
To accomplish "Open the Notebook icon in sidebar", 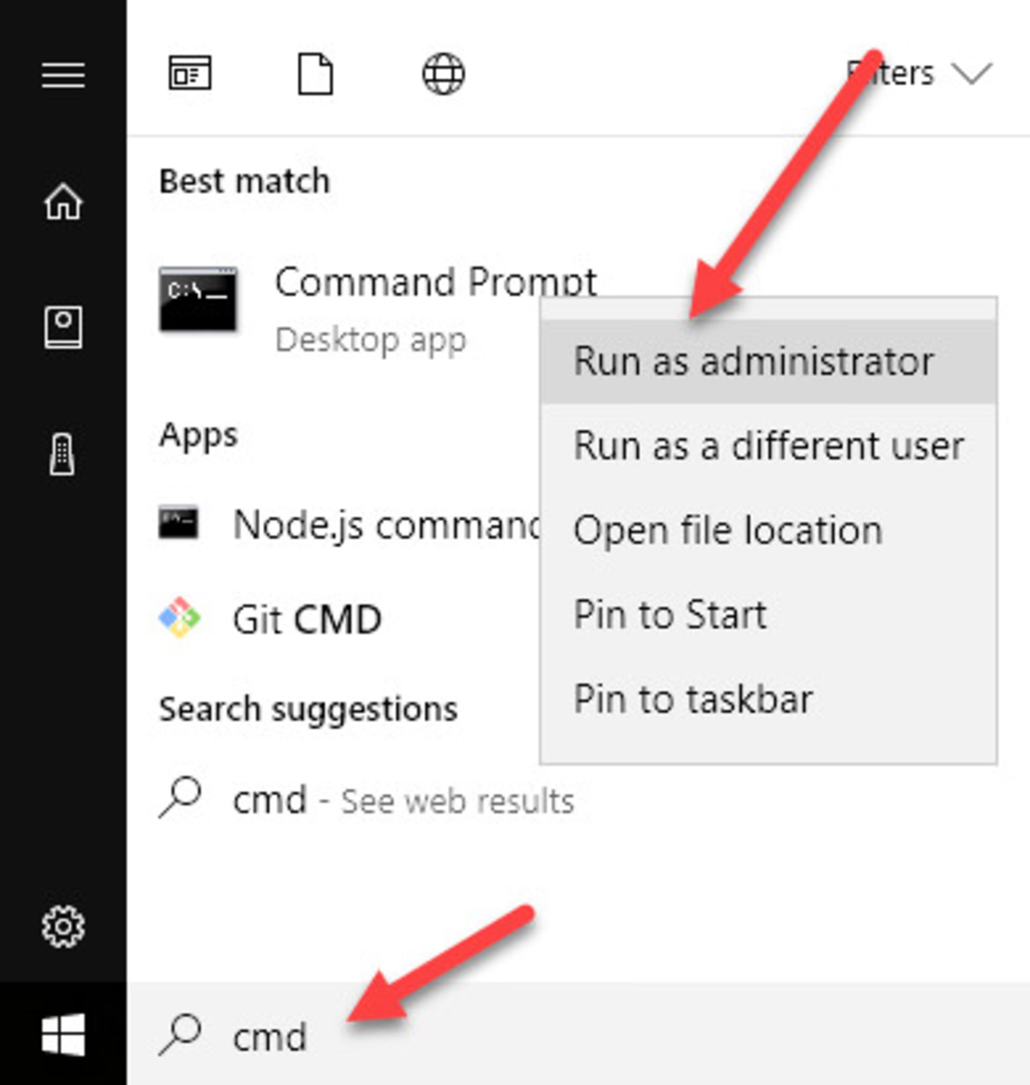I will point(63,327).
